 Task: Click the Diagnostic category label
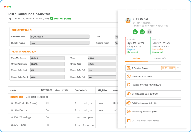(17, 97)
